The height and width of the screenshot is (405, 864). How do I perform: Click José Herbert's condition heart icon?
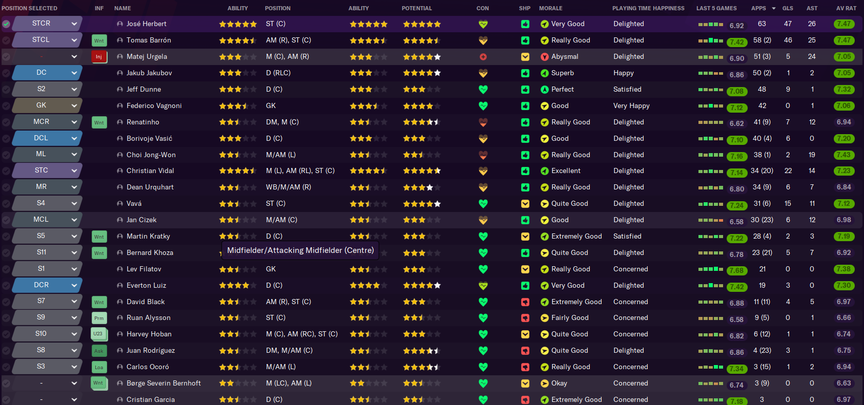tap(483, 24)
